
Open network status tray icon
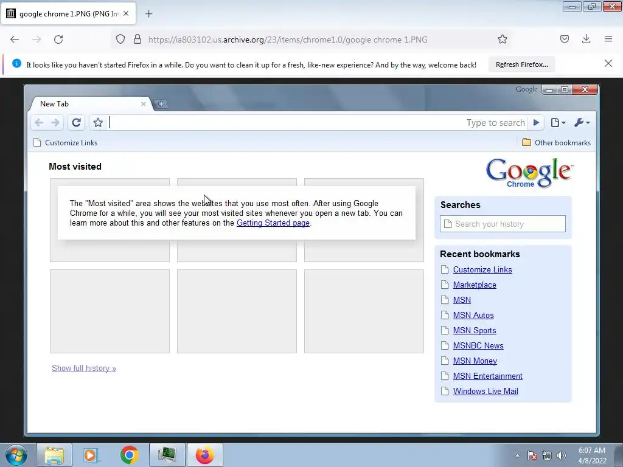[x=547, y=455]
